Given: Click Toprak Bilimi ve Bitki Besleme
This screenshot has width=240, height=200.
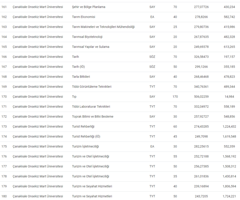Looking at the screenshot, I should [x=93, y=116].
